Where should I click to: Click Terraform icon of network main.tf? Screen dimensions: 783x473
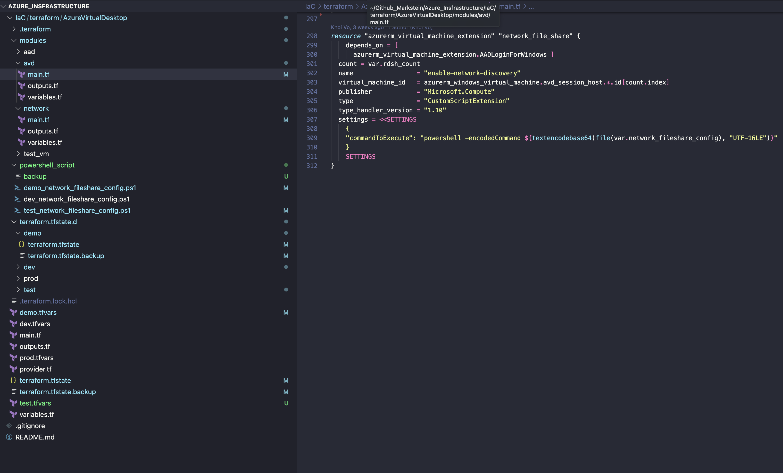click(x=22, y=120)
